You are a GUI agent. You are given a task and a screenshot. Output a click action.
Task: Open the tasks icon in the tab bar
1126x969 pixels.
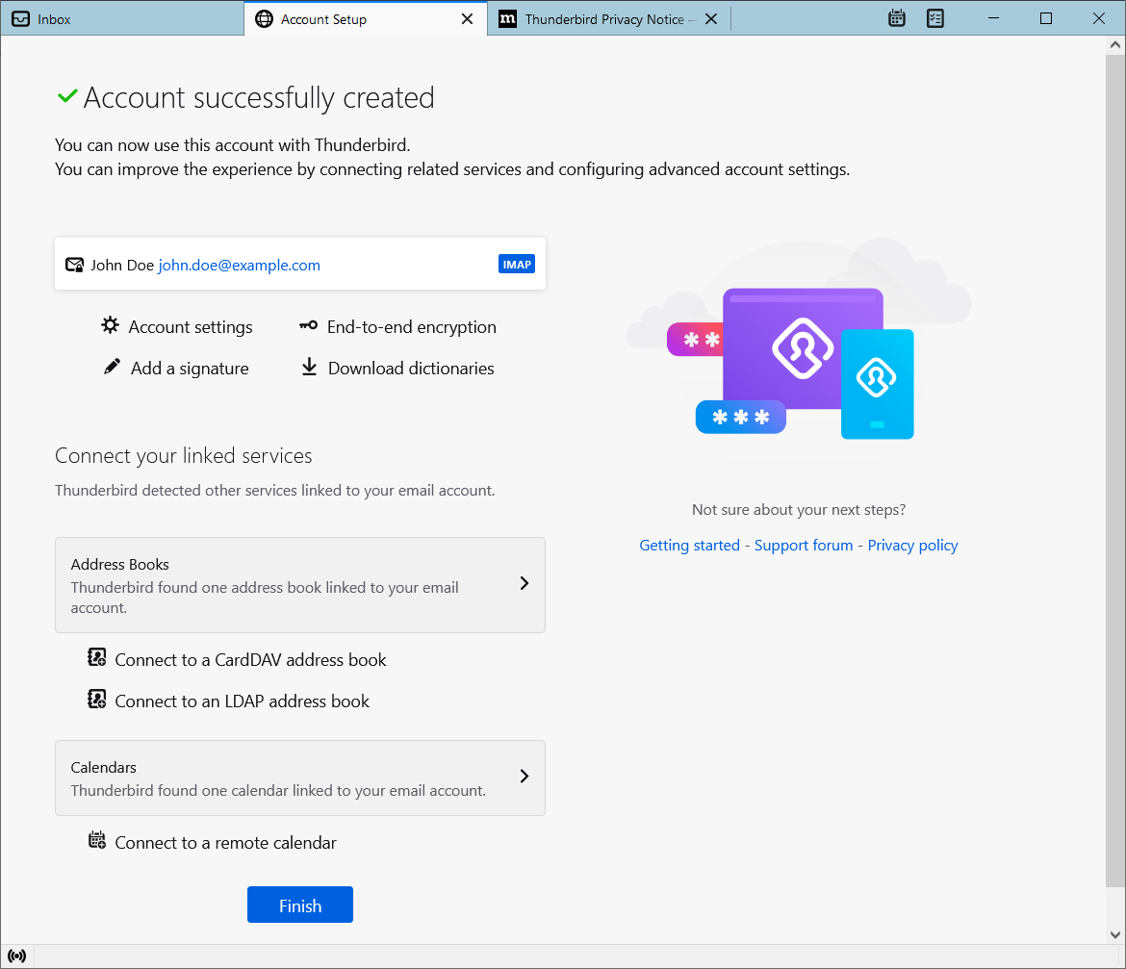934,18
